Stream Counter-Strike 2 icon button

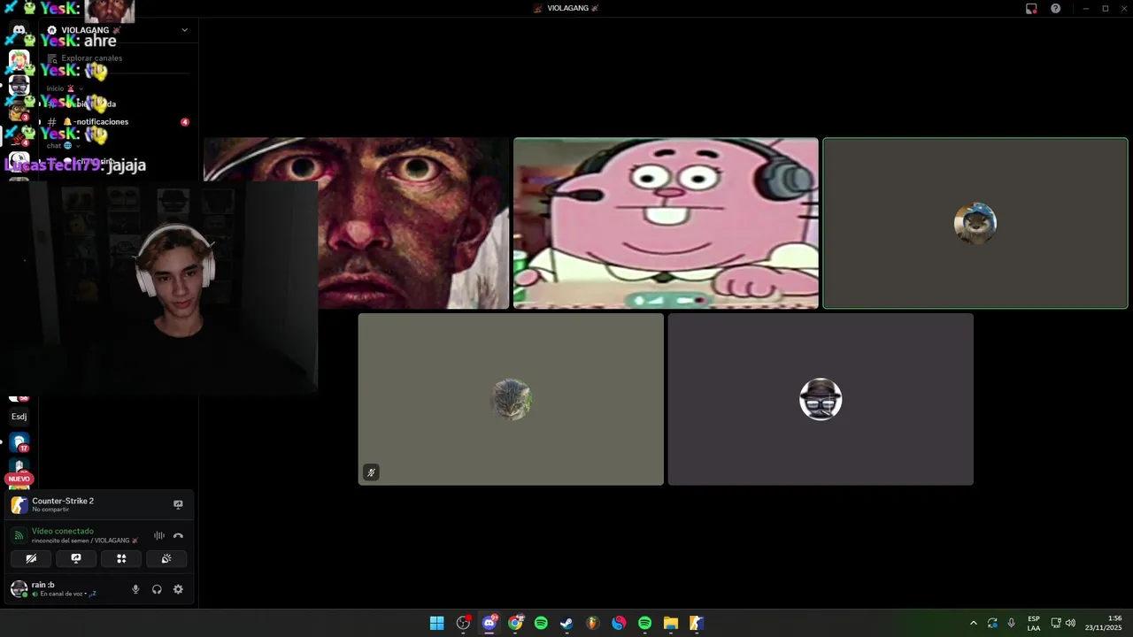(178, 504)
